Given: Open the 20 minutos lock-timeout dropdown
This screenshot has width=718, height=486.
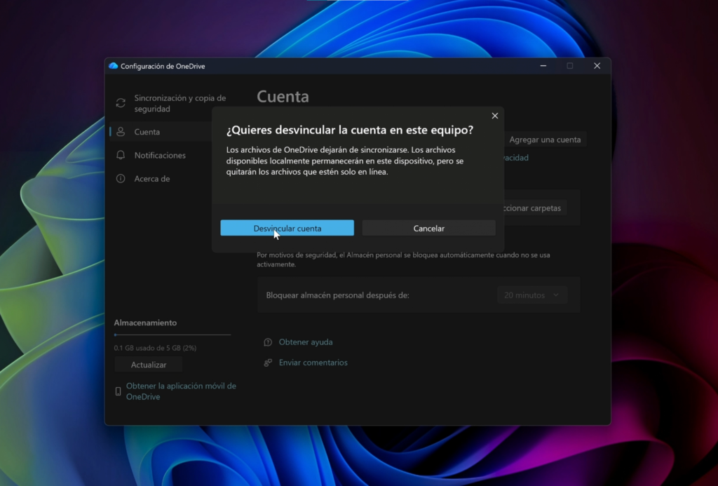Looking at the screenshot, I should tap(531, 295).
